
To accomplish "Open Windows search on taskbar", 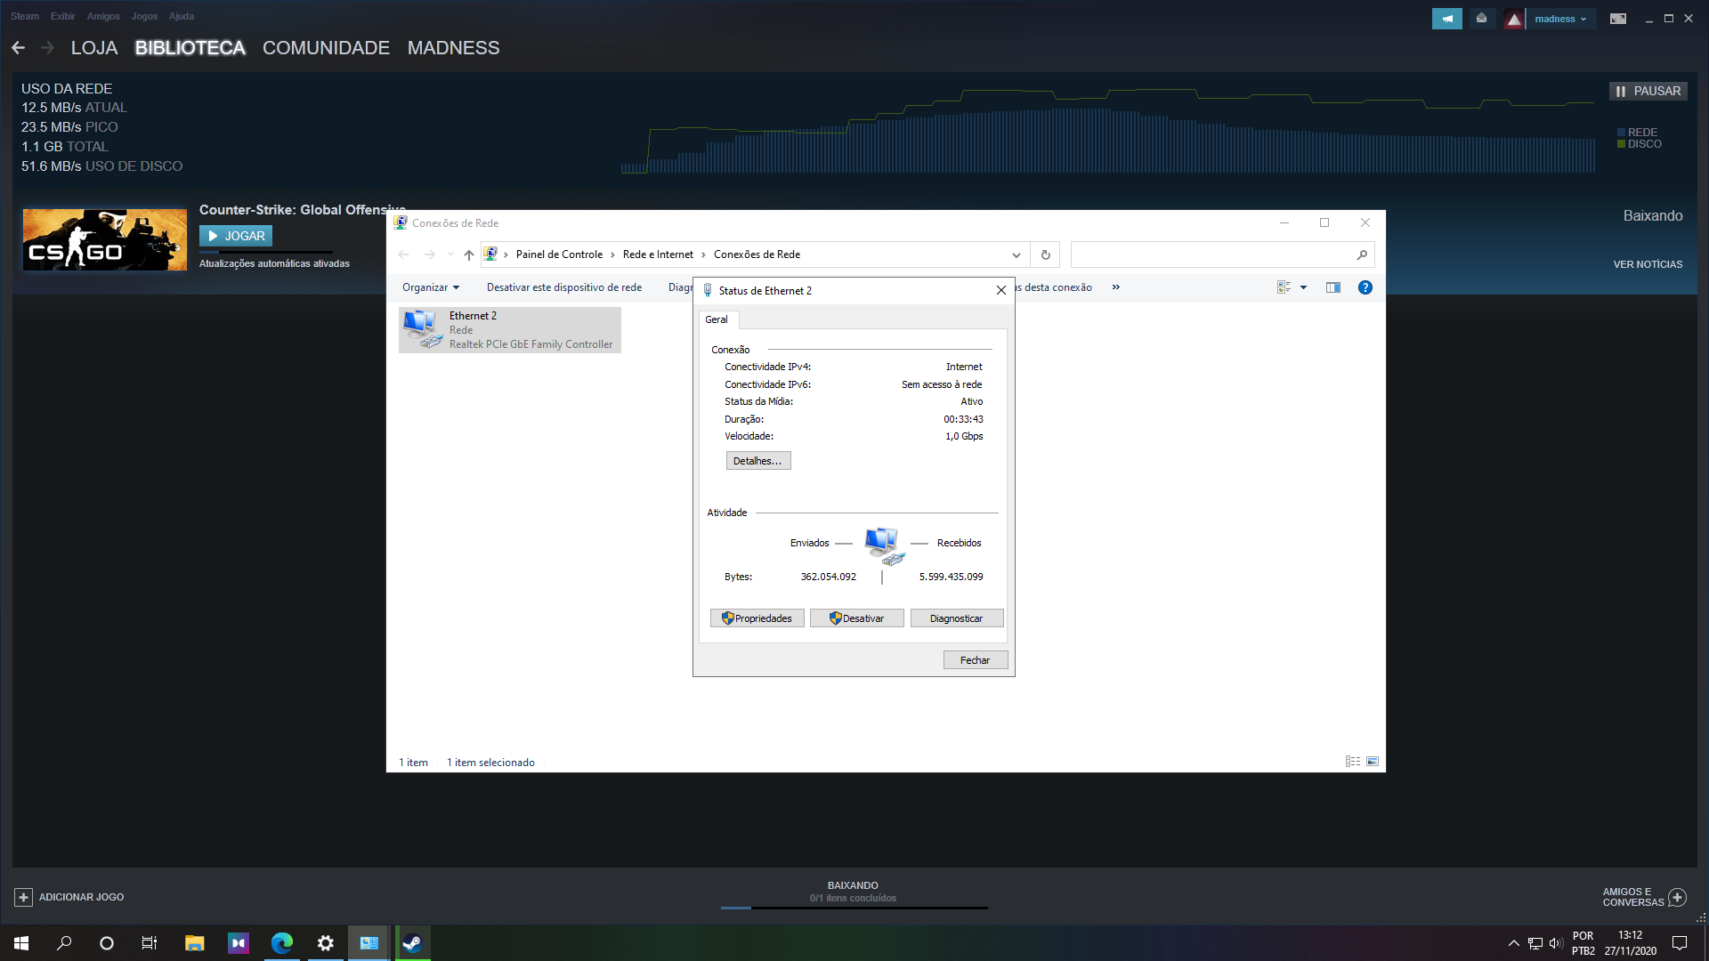I will [64, 943].
